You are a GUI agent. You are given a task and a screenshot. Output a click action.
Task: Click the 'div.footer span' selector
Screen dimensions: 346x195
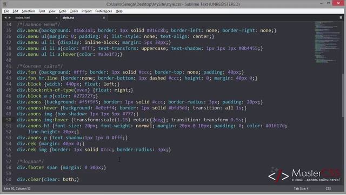[x=37, y=167]
